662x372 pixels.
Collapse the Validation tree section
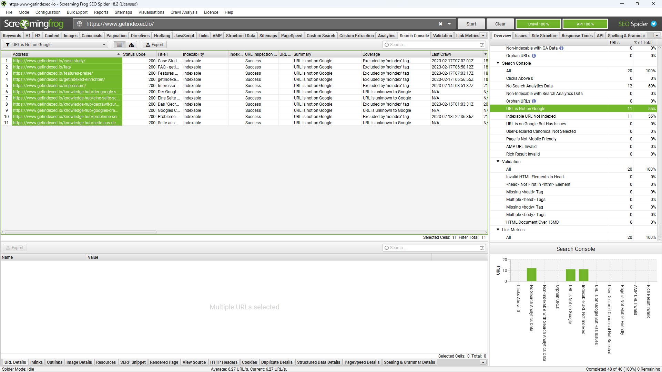coord(498,162)
